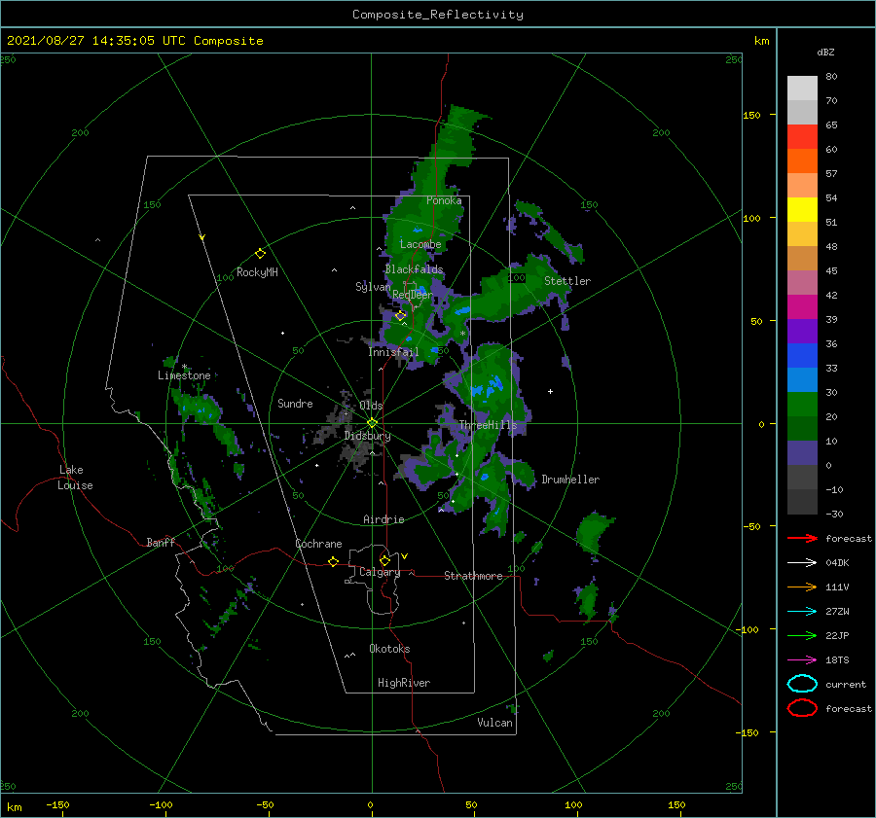Click the 'current' legend label

[846, 685]
